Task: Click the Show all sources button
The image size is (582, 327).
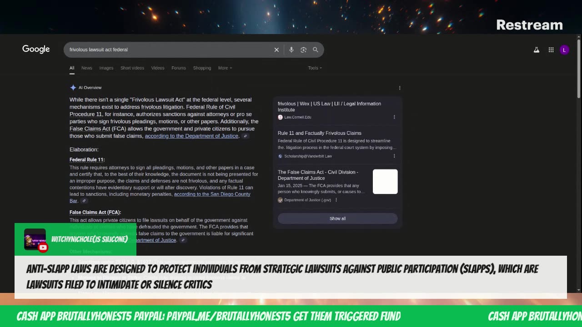Action: coord(337,219)
